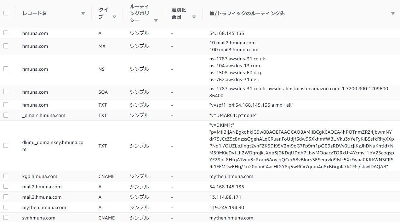Click the タイプ column sort triangle
The width and height of the screenshot is (400, 222).
tap(114, 17)
